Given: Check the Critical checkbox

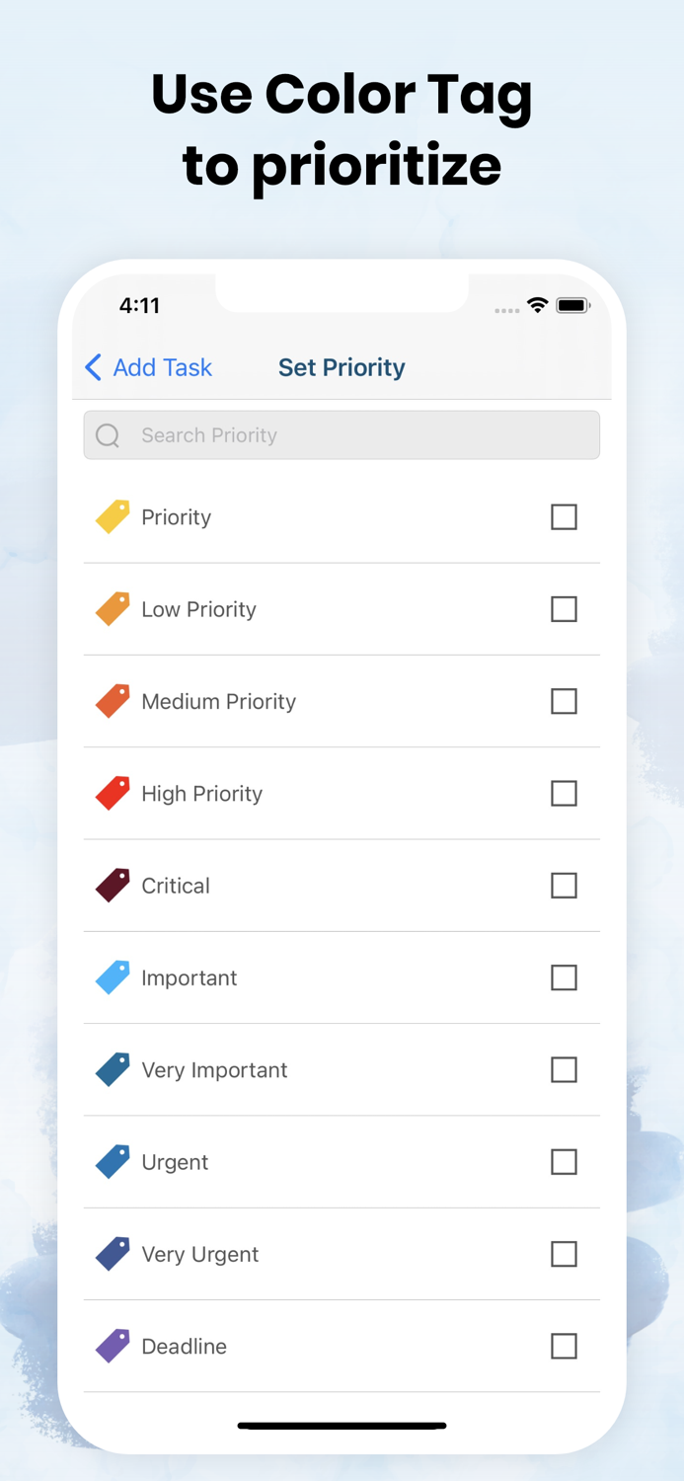Looking at the screenshot, I should pos(564,886).
